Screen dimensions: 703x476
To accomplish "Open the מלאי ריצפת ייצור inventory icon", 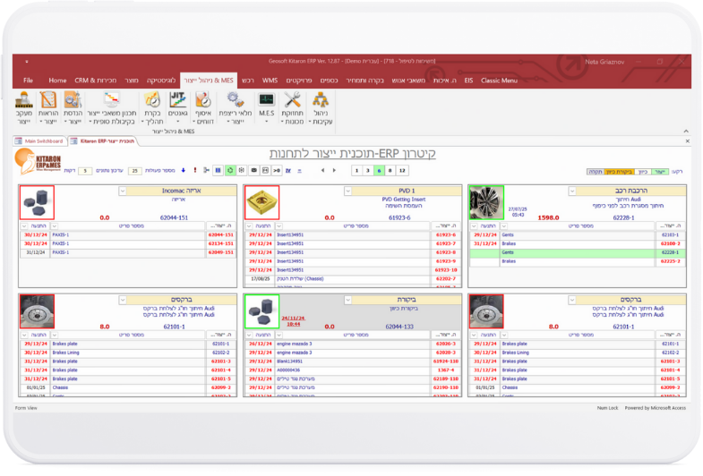I will point(235,108).
